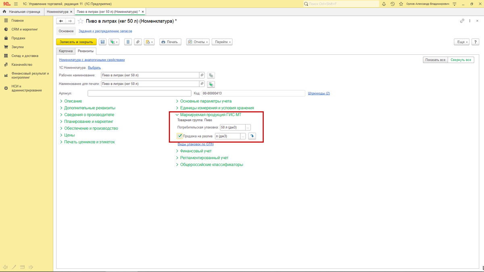This screenshot has height=272, width=484.
Task: Add this item to favorites star
Action: tap(81, 21)
